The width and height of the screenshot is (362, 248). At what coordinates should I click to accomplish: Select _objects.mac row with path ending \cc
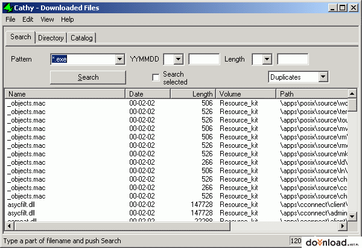click(x=176, y=188)
